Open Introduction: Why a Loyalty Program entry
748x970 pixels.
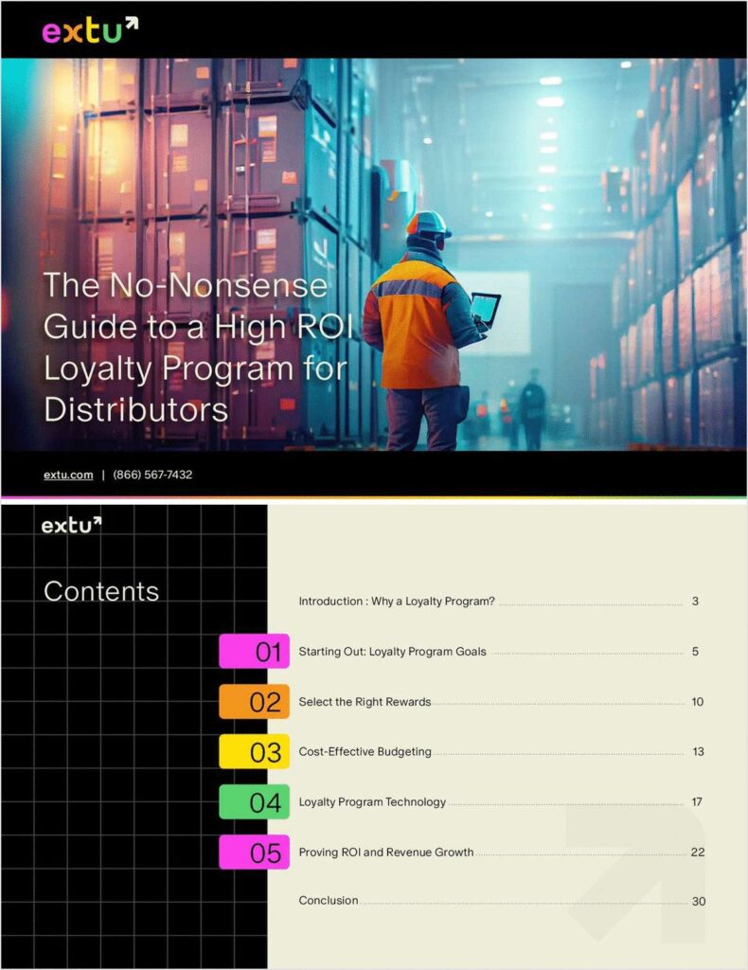397,602
